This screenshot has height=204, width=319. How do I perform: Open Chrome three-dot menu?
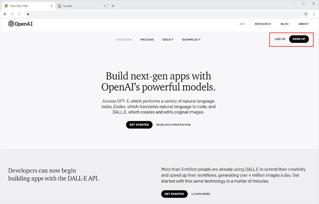tap(314, 14)
